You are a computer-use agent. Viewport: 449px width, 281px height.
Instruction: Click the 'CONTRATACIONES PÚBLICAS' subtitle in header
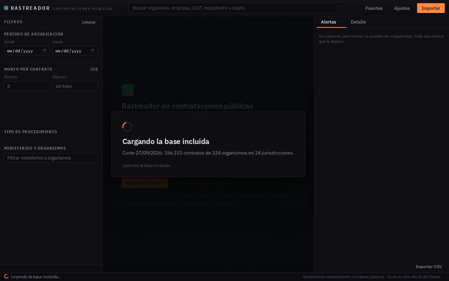tap(83, 9)
